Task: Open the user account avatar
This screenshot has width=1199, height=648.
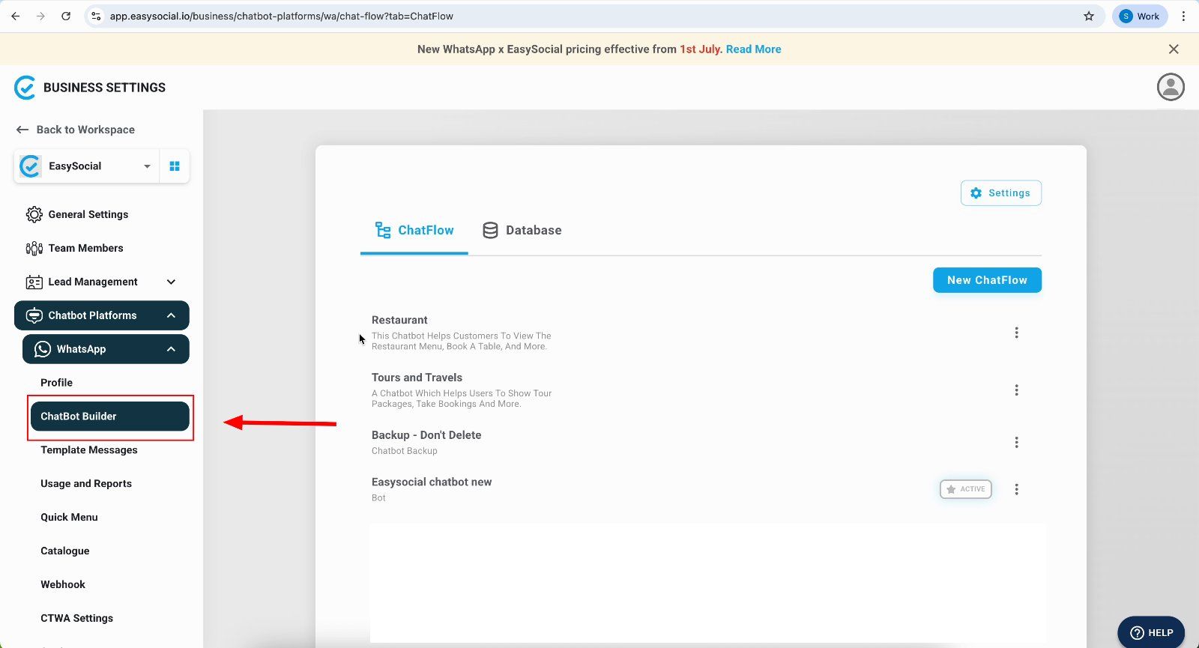Action: (1171, 87)
